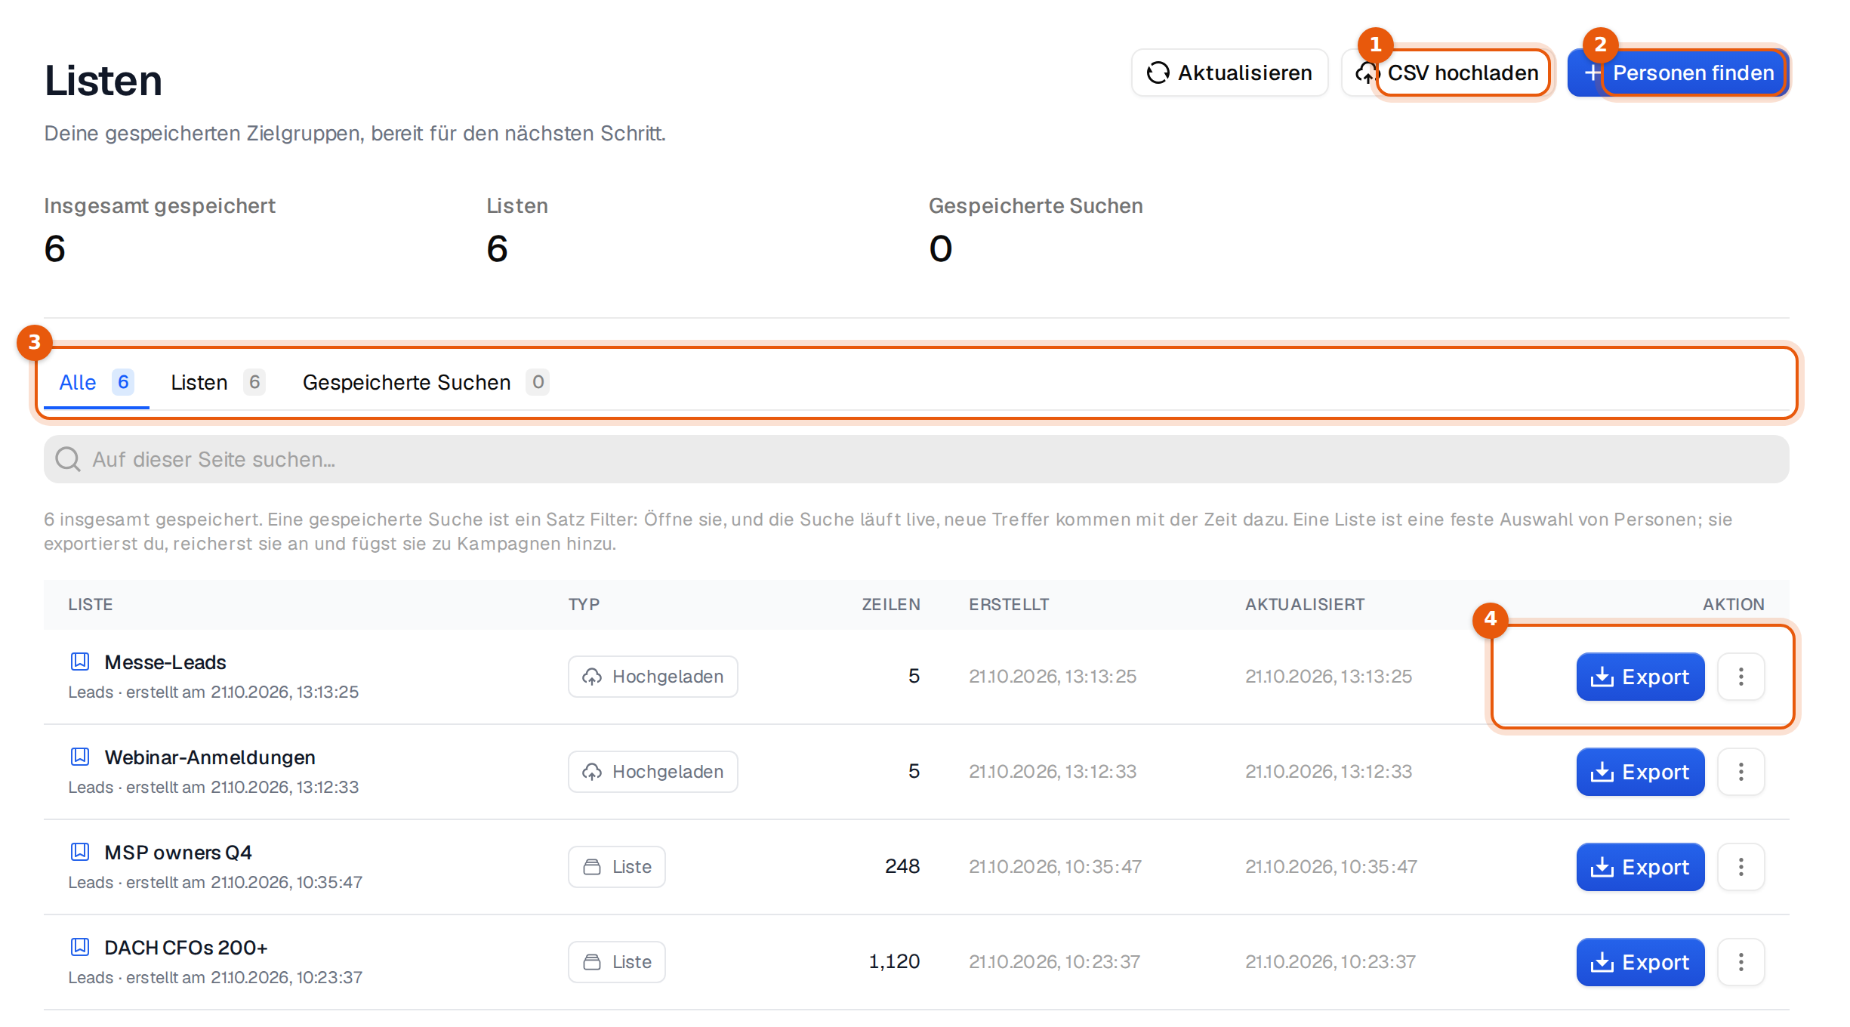Viewport: 1850px width, 1027px height.
Task: Click the ERSTELLT column header
Action: (x=1009, y=605)
